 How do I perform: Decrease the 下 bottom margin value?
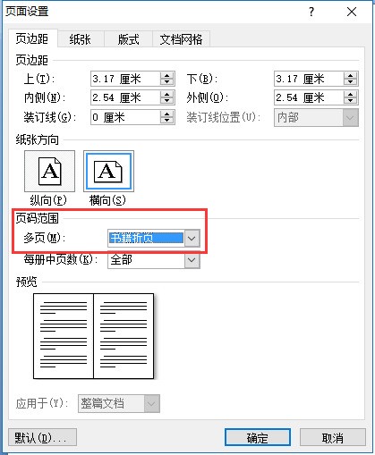click(x=351, y=82)
